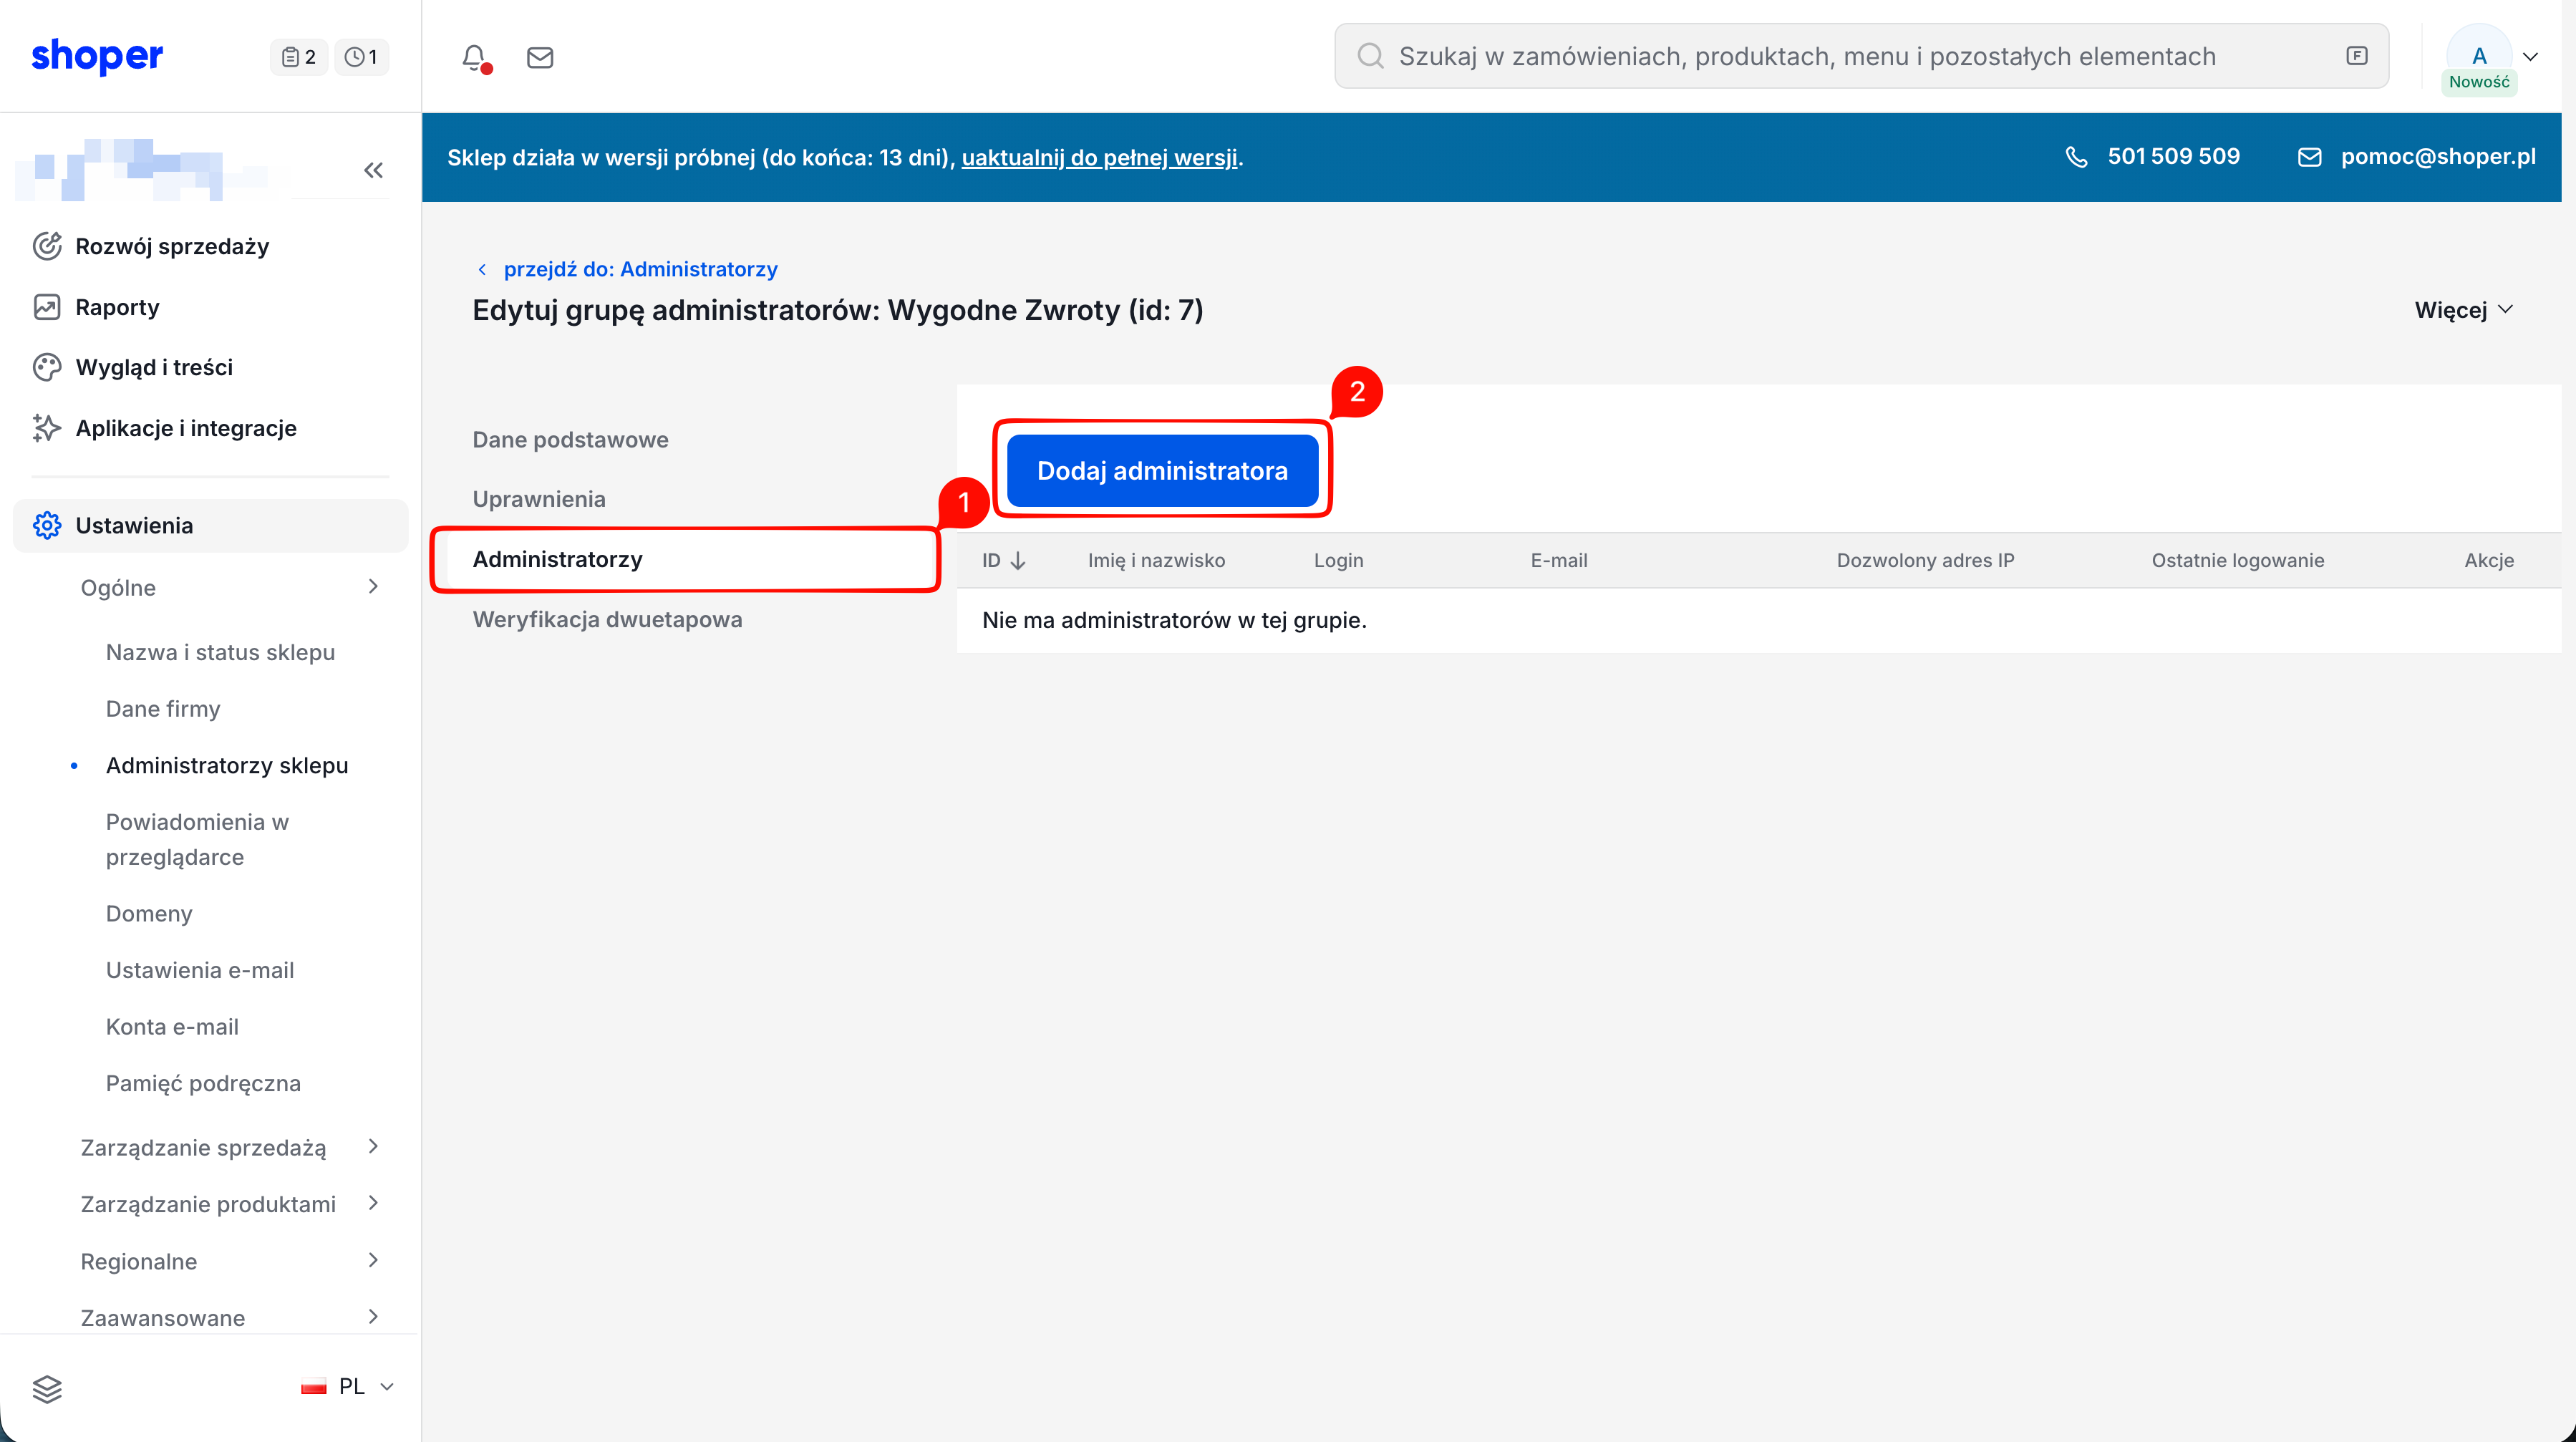Open the clock counter badge showing 1

361,57
